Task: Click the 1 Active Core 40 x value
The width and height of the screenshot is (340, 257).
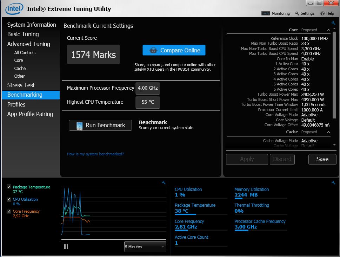Action: [305, 64]
